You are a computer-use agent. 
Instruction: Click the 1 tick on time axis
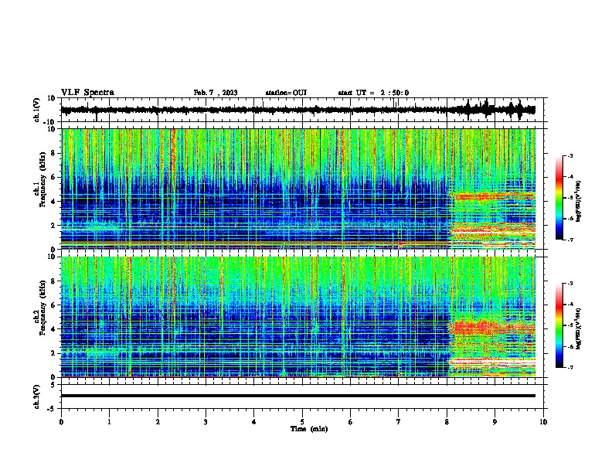click(x=109, y=422)
